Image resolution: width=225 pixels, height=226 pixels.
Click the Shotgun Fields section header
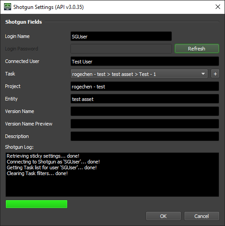tap(24, 22)
